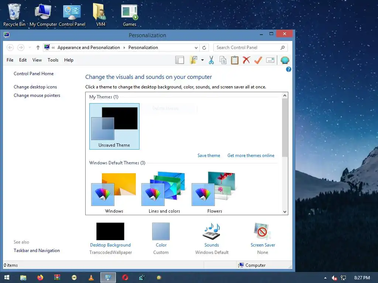
Task: Select the Flowers theme
Action: click(x=214, y=192)
